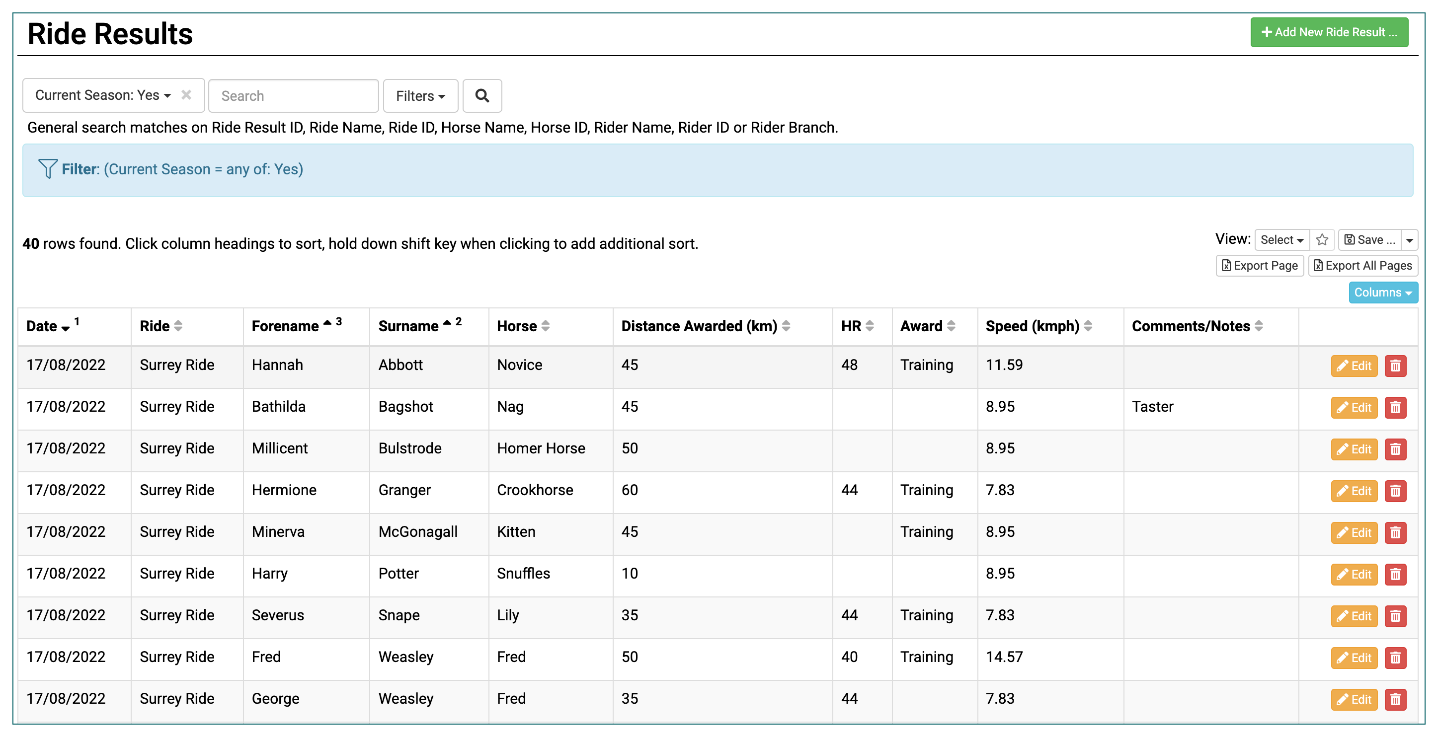Remove the Current Season filter with X
Image resolution: width=1438 pixels, height=737 pixels.
click(x=186, y=95)
